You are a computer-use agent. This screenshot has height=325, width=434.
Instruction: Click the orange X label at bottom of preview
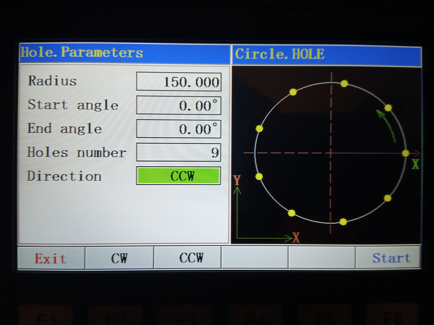[x=296, y=238]
